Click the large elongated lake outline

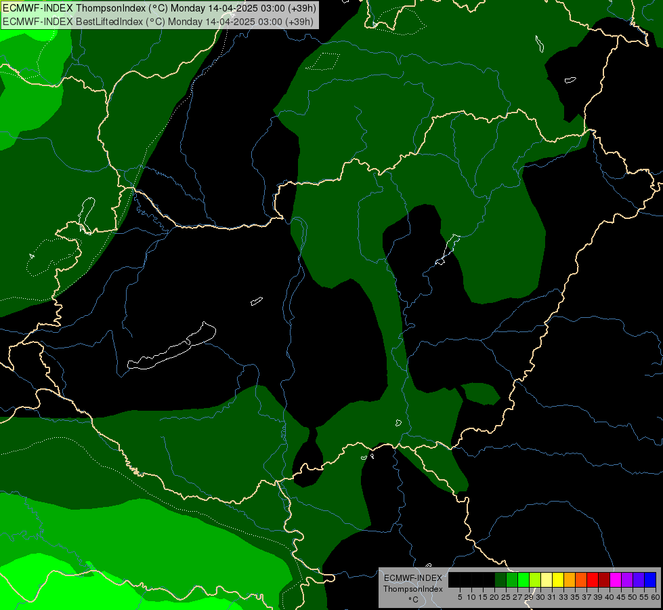[x=171, y=346]
